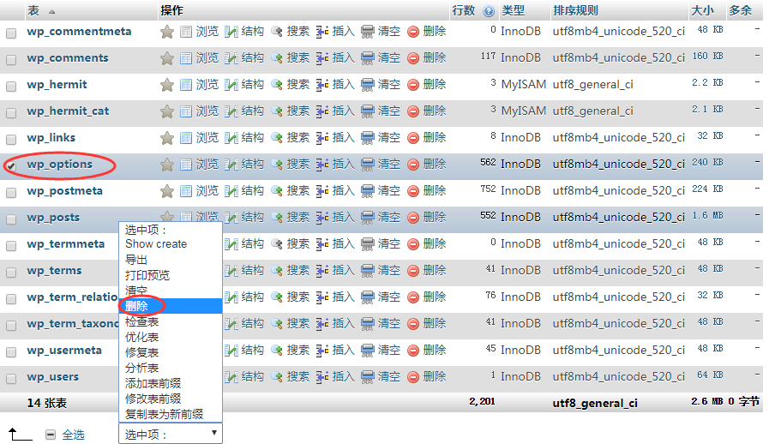Browse the wp_postmeta table
Image resolution: width=781 pixels, height=444 pixels.
click(x=199, y=191)
